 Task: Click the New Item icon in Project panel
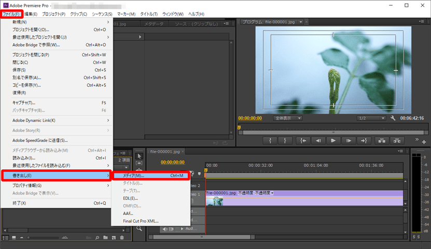[x=114, y=238]
